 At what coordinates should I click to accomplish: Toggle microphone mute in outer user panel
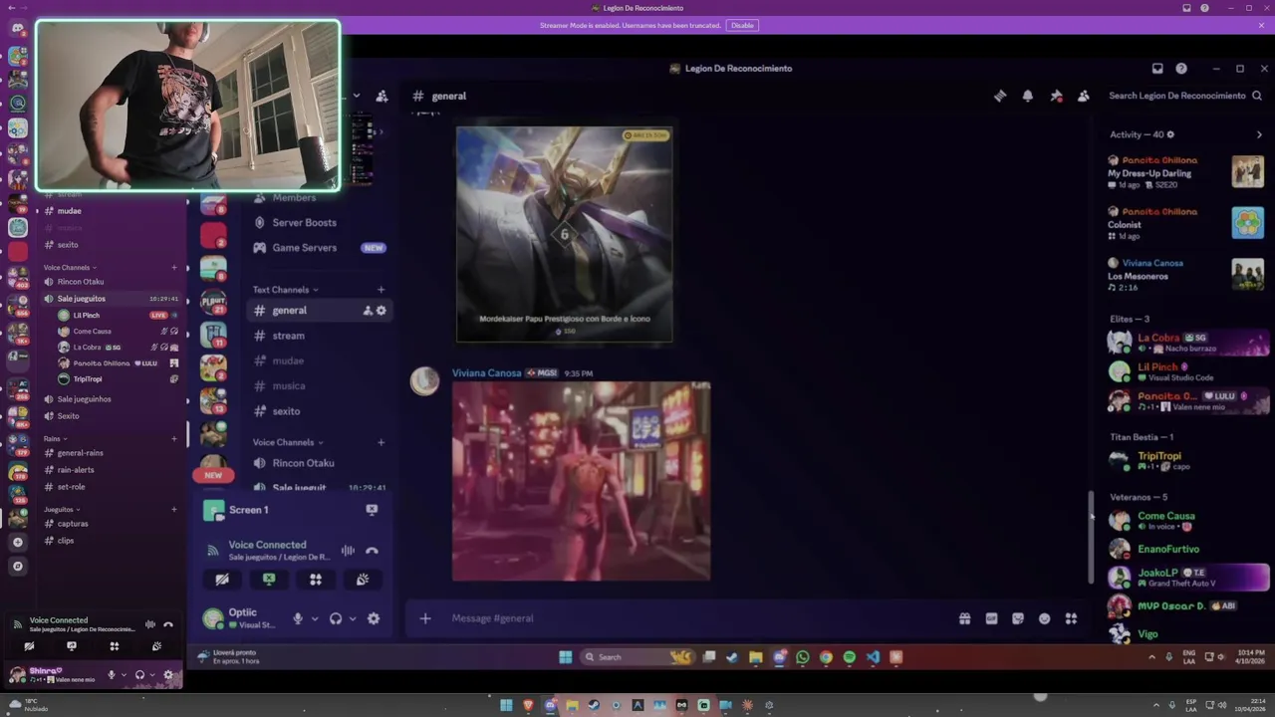click(112, 675)
